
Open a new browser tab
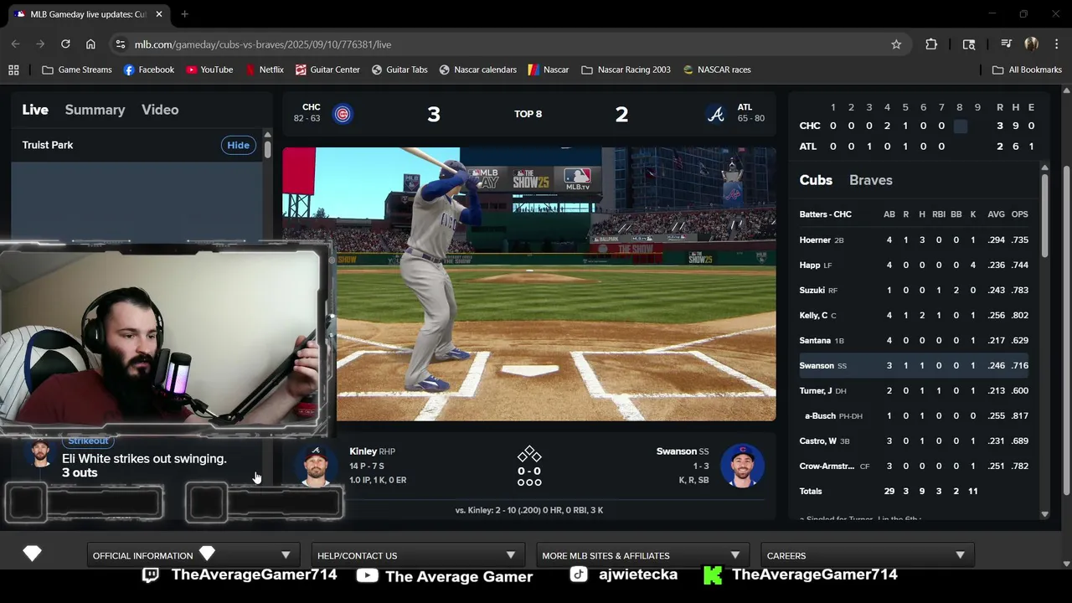[184, 14]
